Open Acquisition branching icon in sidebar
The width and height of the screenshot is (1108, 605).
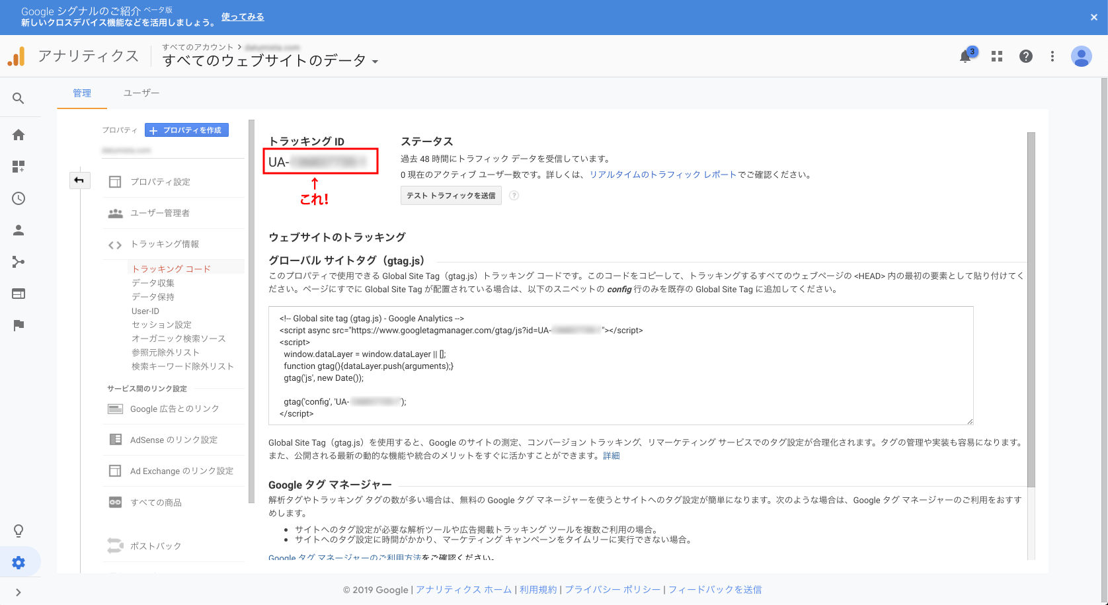[x=19, y=262]
